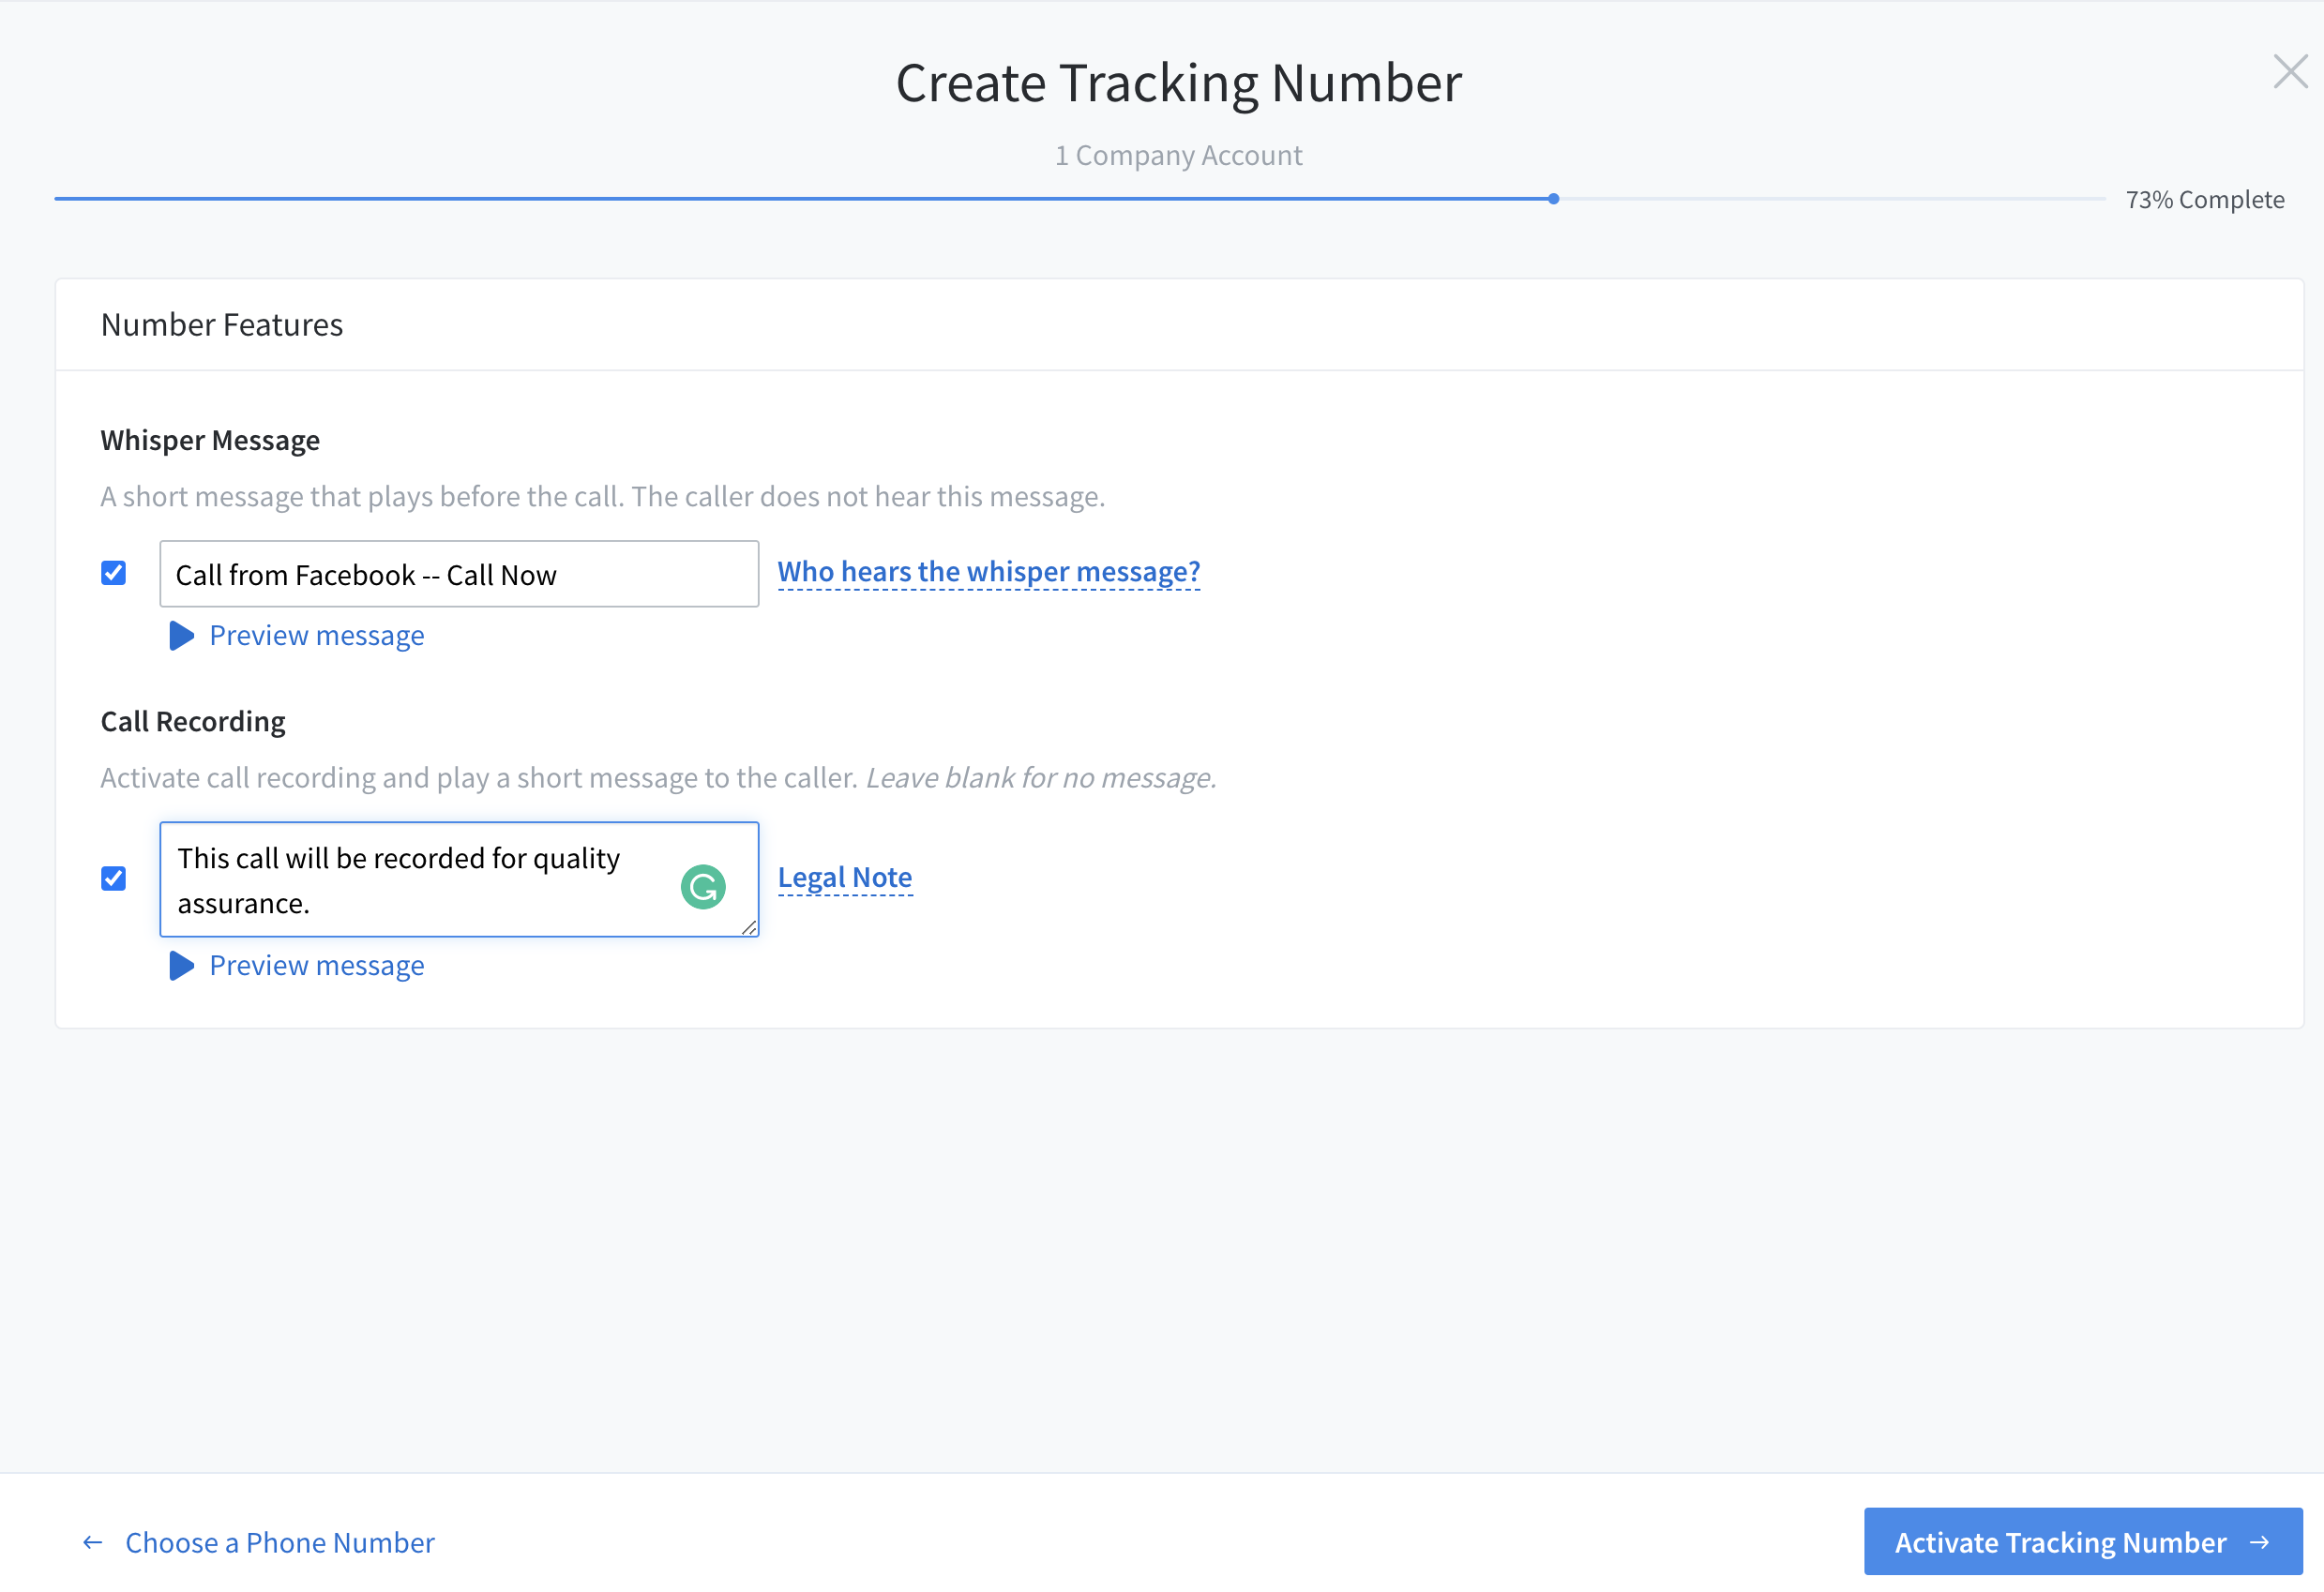Screen dimensions: 2324x1592
Task: Click the textarea resize handle
Action: [749, 927]
